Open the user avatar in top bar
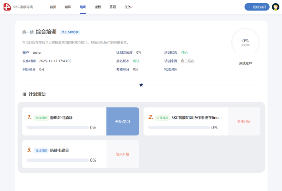The width and height of the screenshot is (282, 191). click(x=275, y=7)
